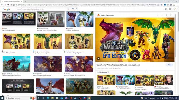
Task: Open the red dragon on blue sky thumbnail
Action: (x=17, y=64)
